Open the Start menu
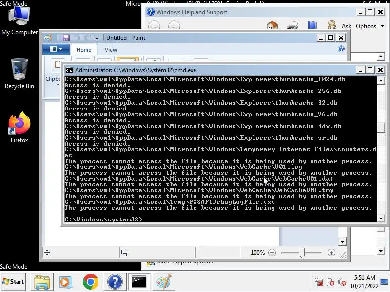The width and height of the screenshot is (390, 292). pos(13,282)
